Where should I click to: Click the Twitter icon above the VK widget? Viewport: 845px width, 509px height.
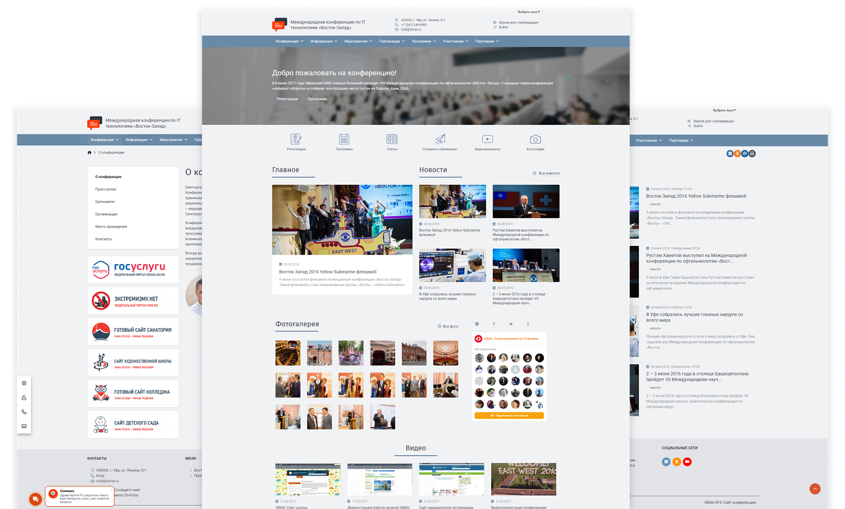511,324
